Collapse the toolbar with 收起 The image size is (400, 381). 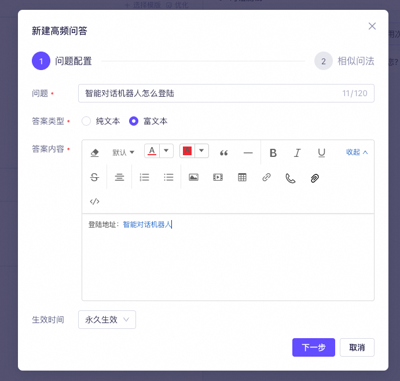click(x=357, y=152)
